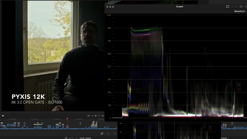
Task: Select four-scope grid layout icon
Action: (237, 7)
